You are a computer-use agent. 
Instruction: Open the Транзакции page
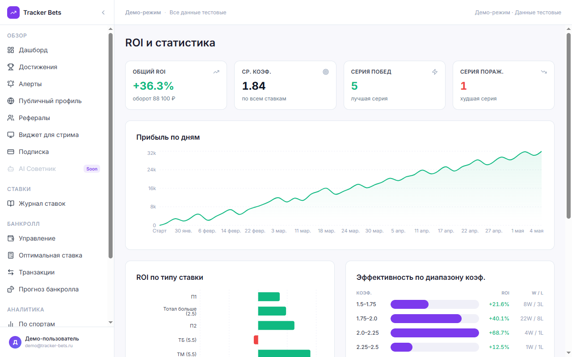[54, 272]
